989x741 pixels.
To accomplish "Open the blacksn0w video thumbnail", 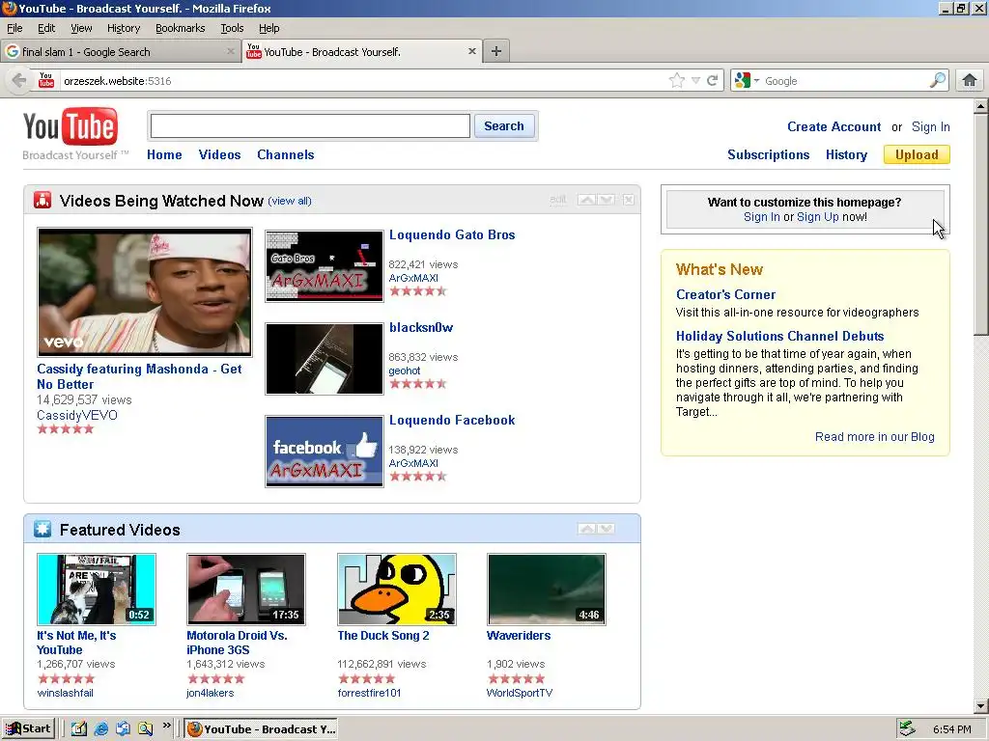I will pos(325,359).
